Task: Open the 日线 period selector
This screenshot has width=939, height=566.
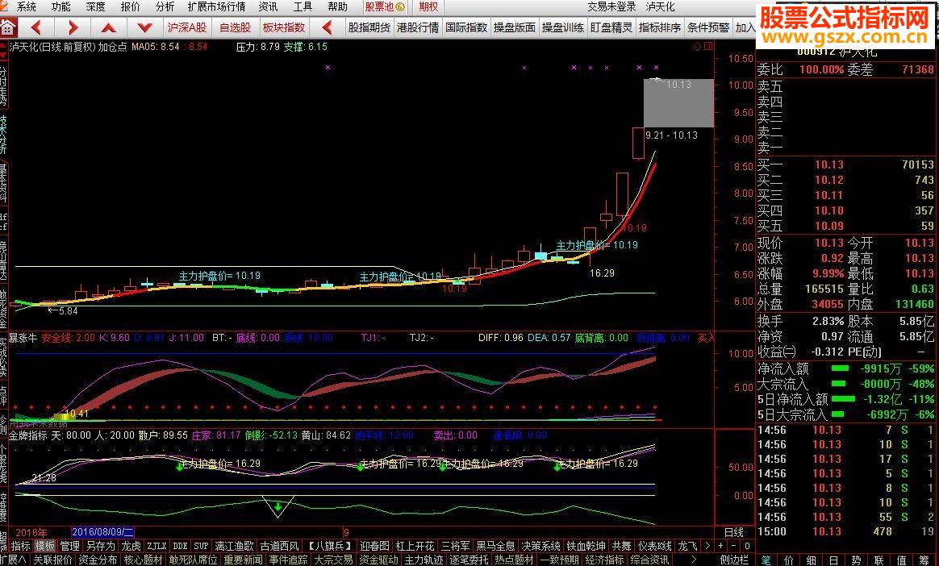Action: 733,532
